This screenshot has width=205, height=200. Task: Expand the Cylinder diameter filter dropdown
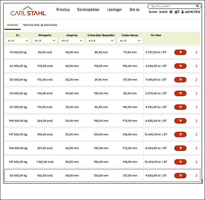(130, 40)
